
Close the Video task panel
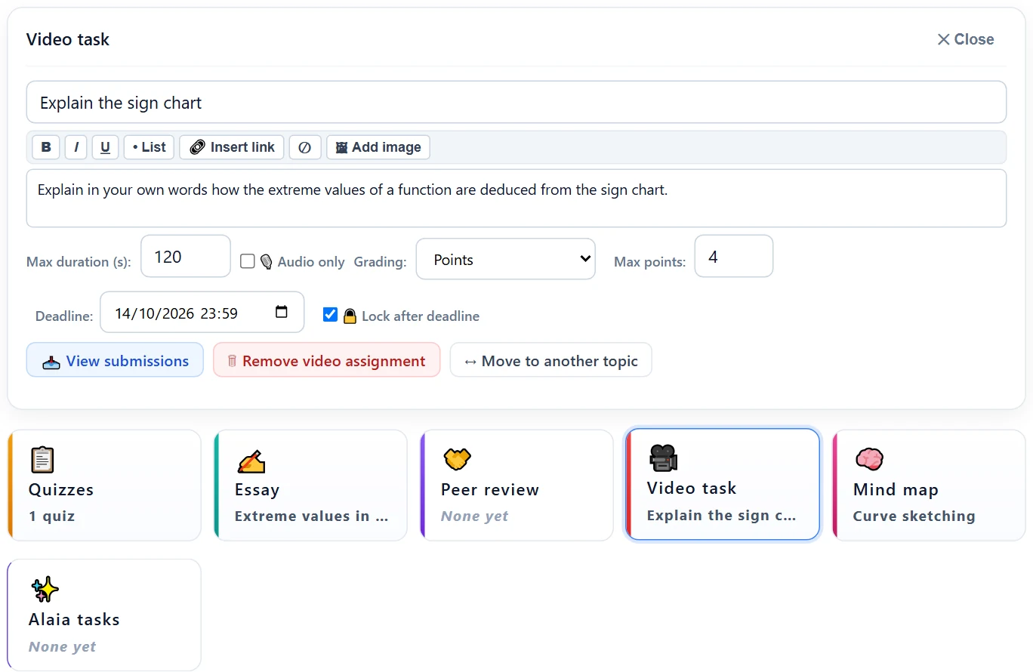(965, 39)
